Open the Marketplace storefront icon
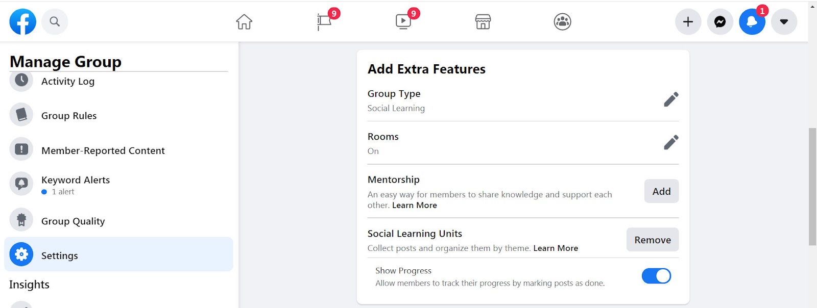The image size is (817, 308). click(483, 22)
